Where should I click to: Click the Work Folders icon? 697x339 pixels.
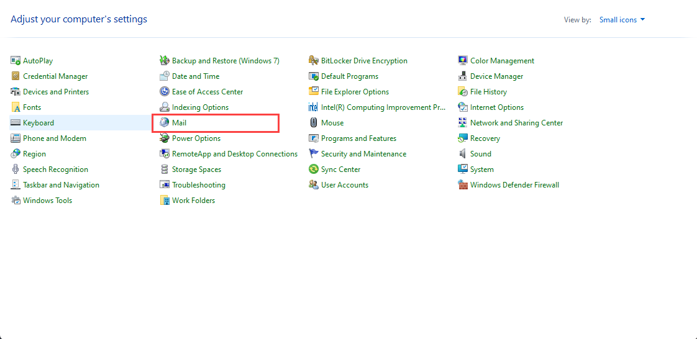point(165,201)
